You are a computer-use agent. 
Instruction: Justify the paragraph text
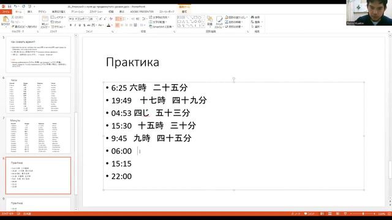point(131,25)
